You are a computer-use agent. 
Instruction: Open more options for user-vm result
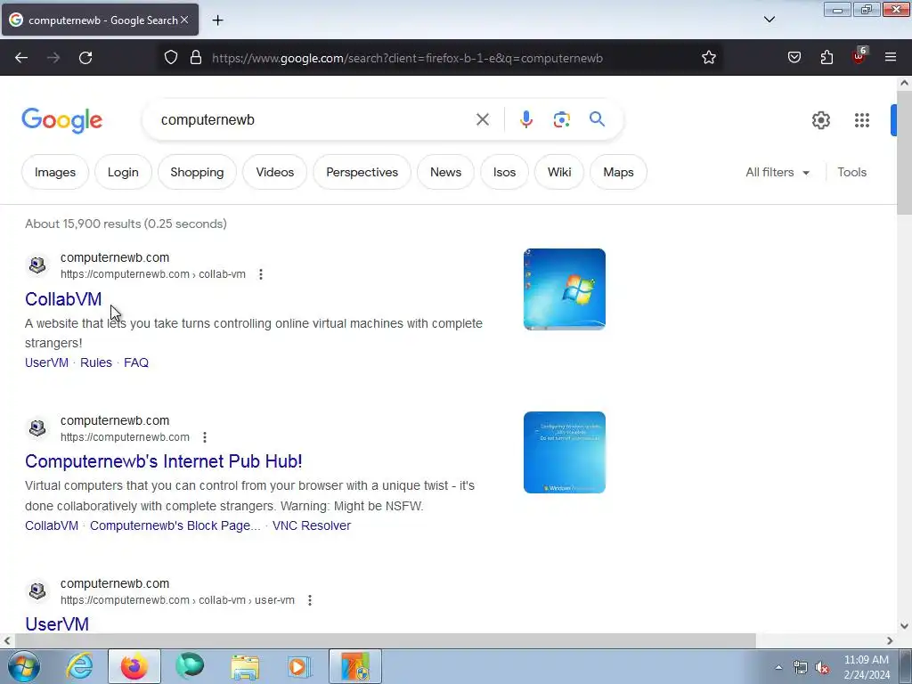click(x=310, y=600)
